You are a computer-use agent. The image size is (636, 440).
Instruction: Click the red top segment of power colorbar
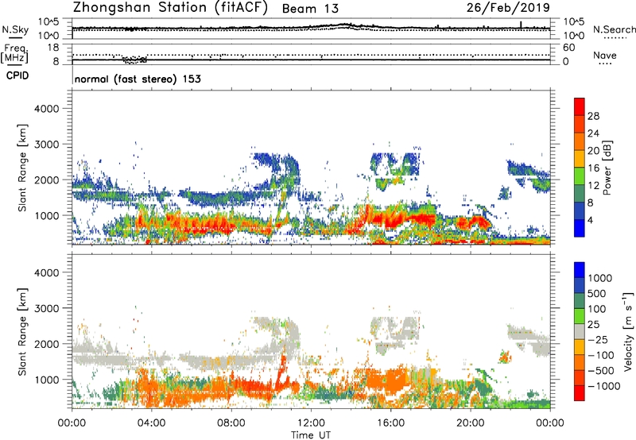[x=580, y=106]
